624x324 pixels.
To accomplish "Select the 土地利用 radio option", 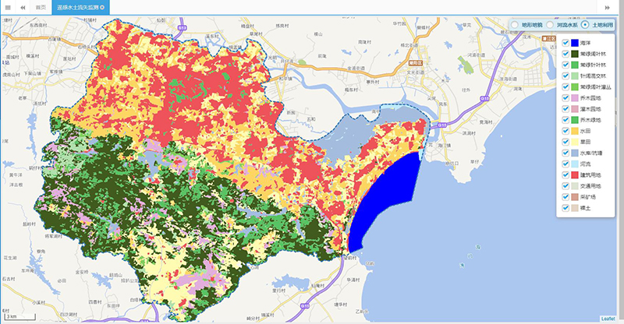I will [586, 24].
